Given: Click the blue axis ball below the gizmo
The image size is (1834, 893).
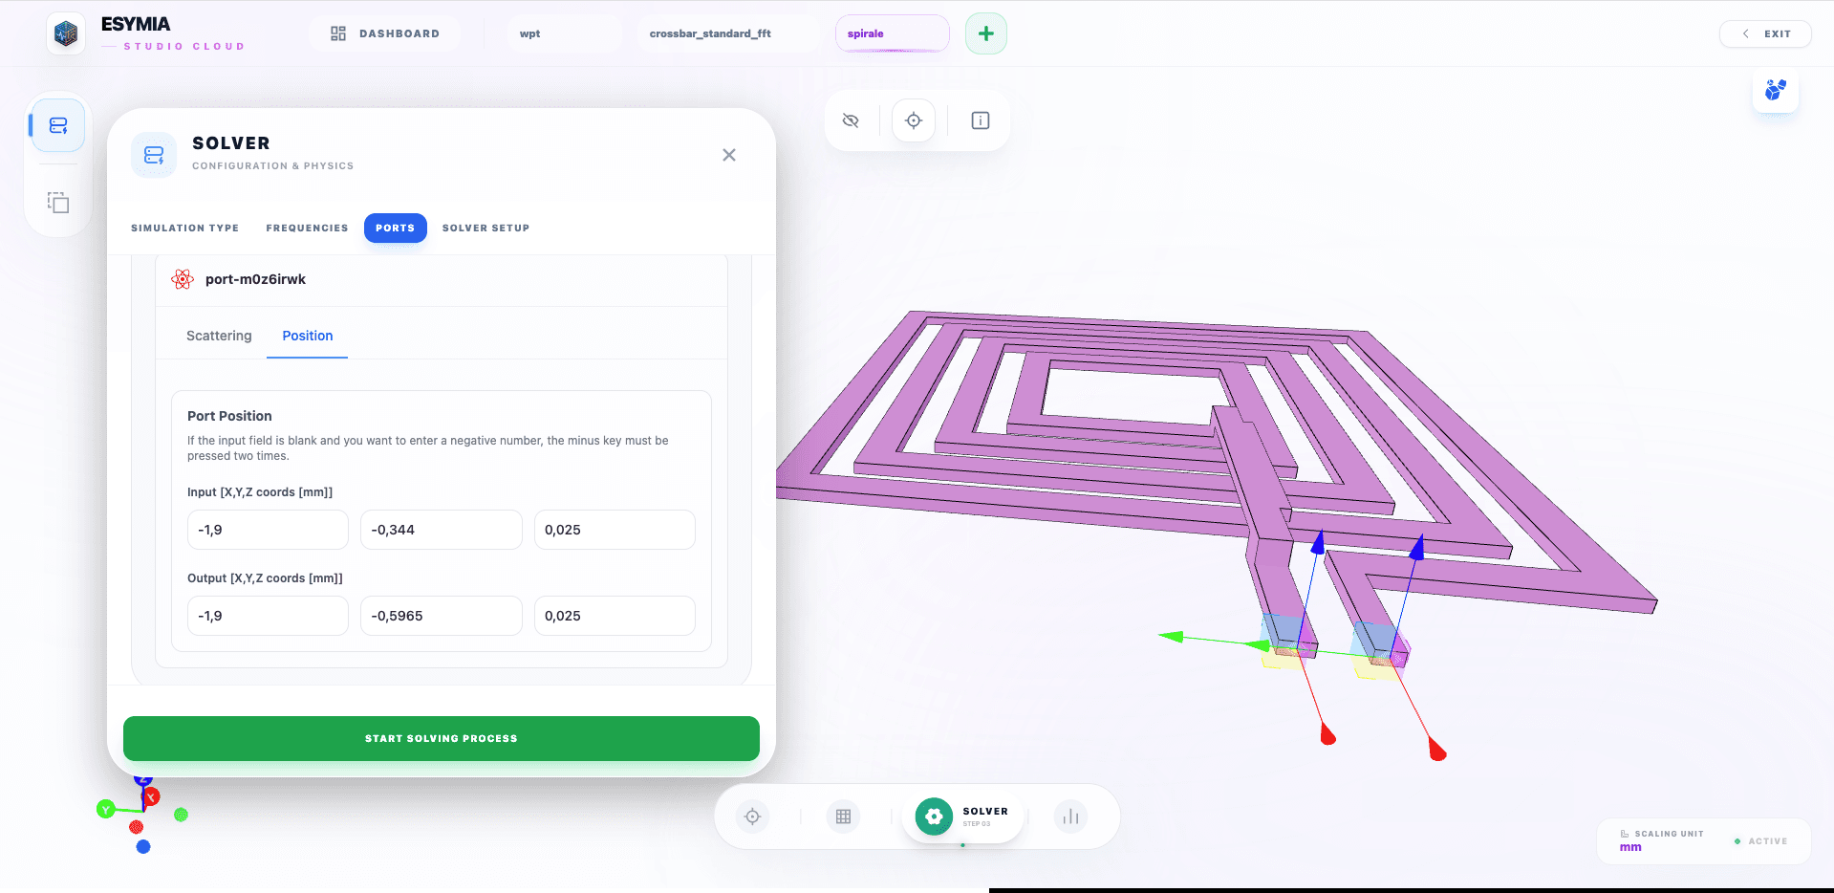Looking at the screenshot, I should pos(143,846).
